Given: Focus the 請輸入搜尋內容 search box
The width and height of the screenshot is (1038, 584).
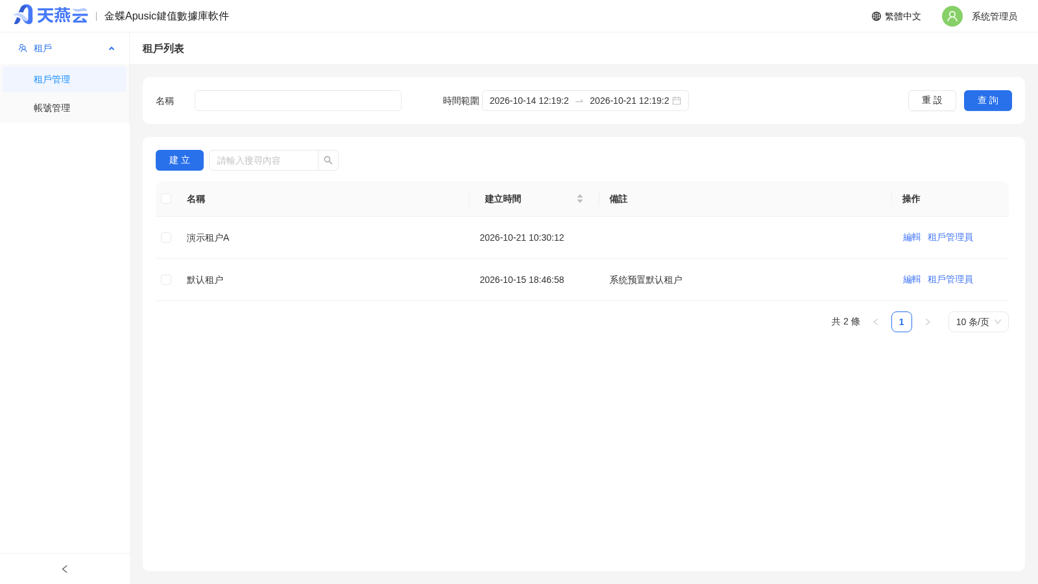Looking at the screenshot, I should click(263, 160).
